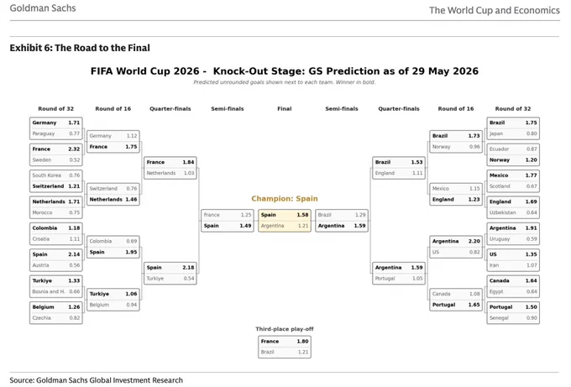Click The World Cup and Economics title
Screen dimensions: 571x387
point(494,10)
